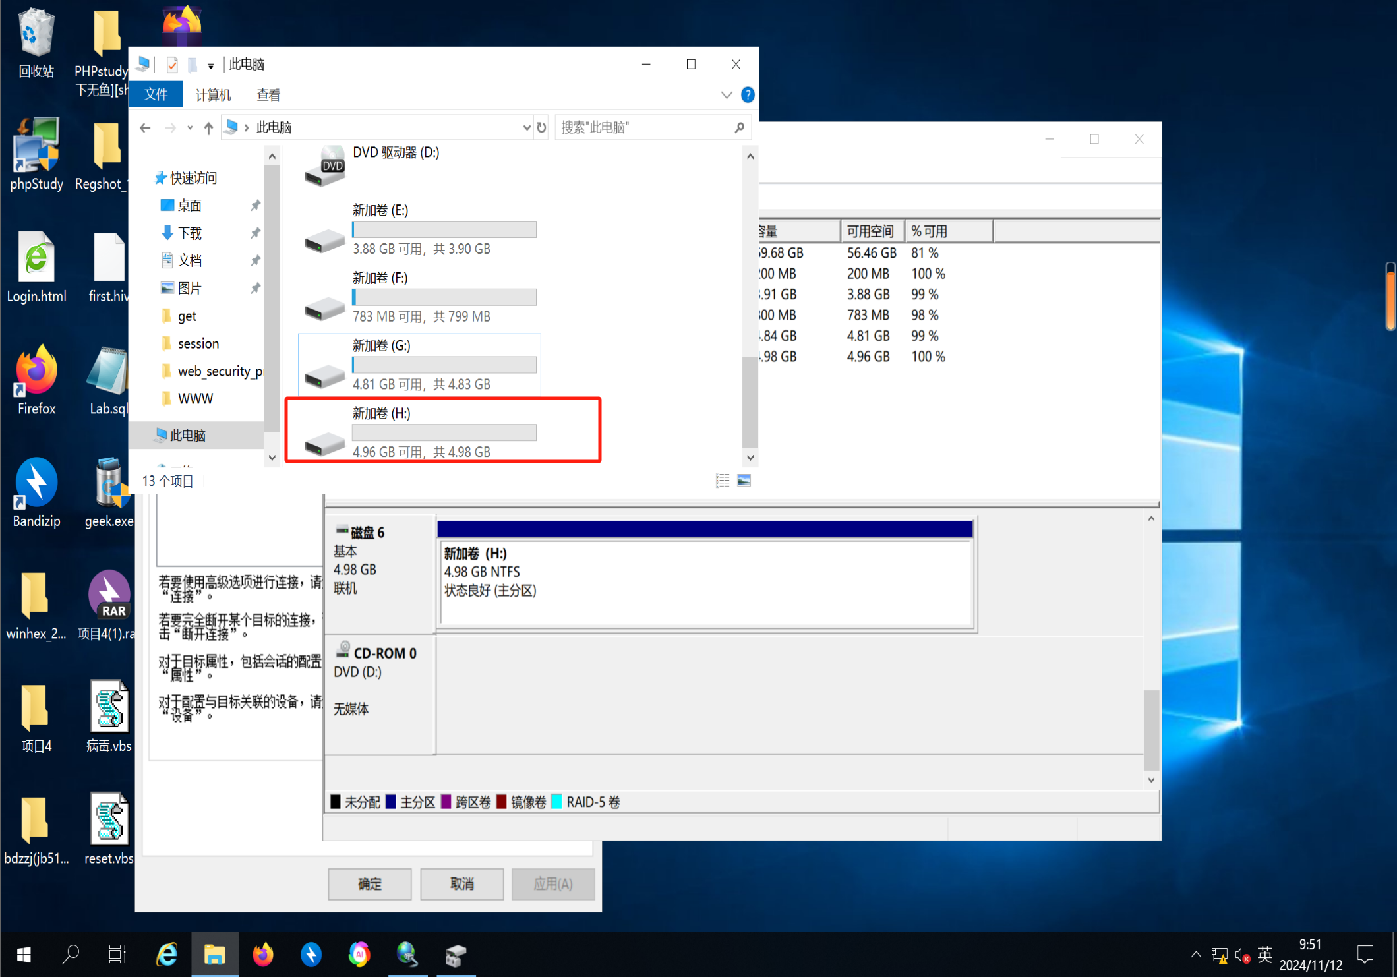Screen dimensions: 1397x977
Task: Open address bar history dropdown
Action: 526,127
